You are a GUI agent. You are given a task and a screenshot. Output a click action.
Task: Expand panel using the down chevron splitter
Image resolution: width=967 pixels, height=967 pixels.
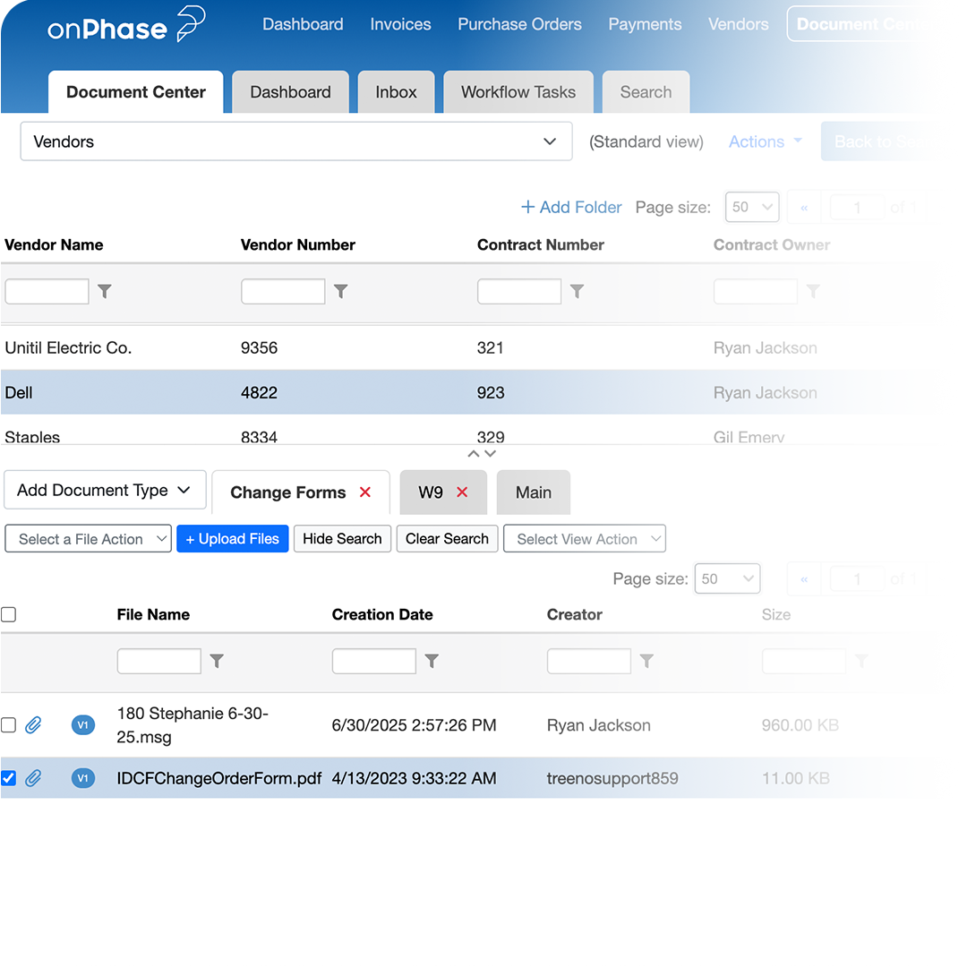(491, 454)
